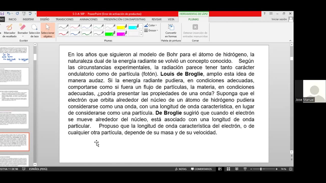Select the first slide thumbnail with blue handwriting

(14, 54)
